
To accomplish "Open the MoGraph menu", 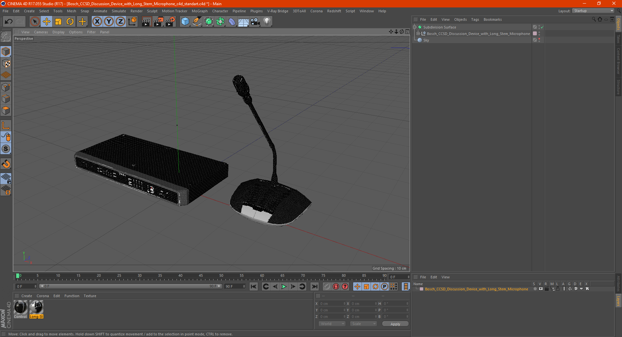I will tap(200, 11).
